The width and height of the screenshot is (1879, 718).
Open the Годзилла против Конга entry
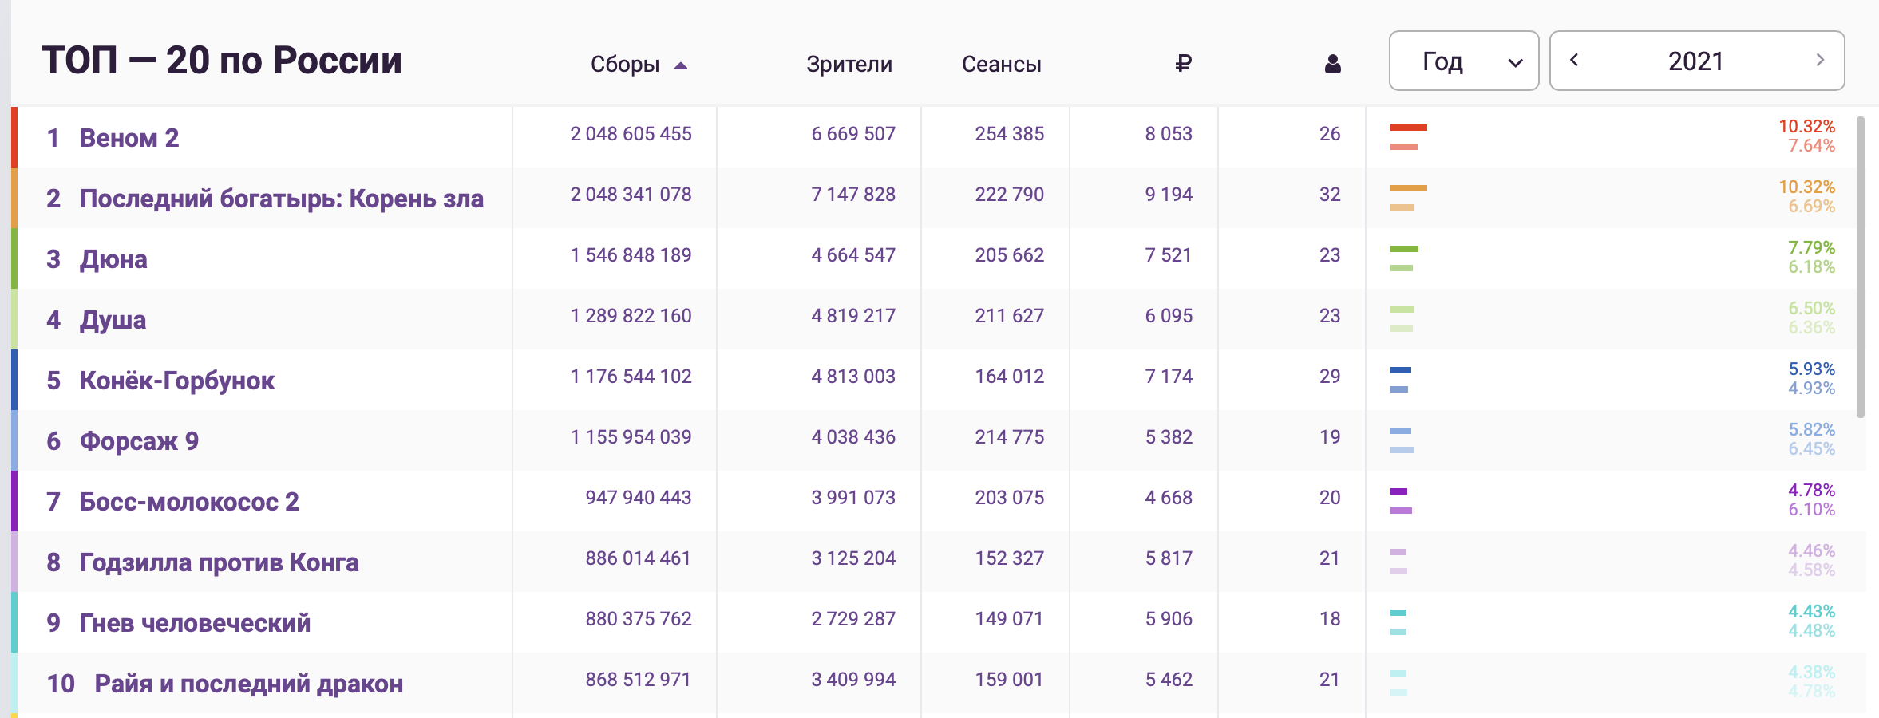click(x=219, y=561)
